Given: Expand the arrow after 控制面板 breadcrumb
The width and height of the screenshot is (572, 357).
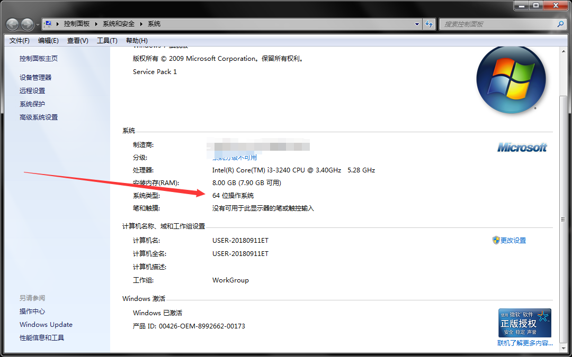Looking at the screenshot, I should (96, 24).
